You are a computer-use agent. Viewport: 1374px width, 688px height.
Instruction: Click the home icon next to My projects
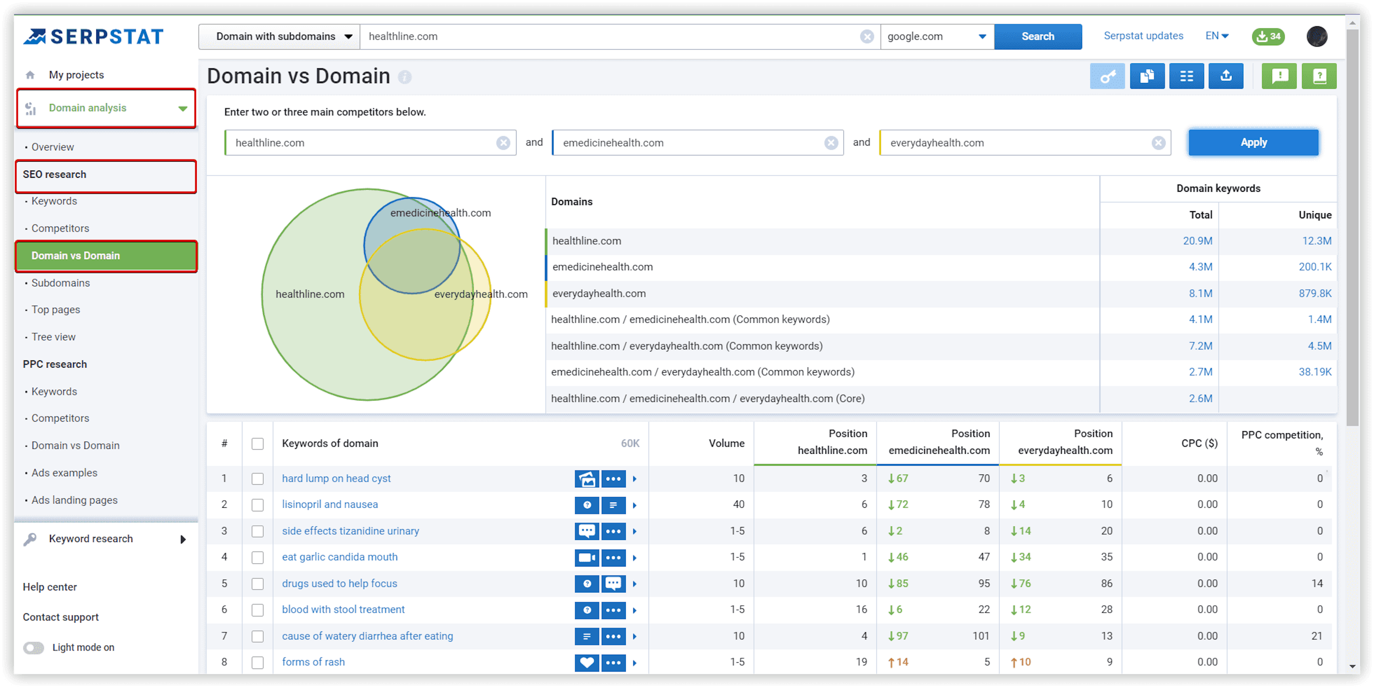(x=30, y=75)
